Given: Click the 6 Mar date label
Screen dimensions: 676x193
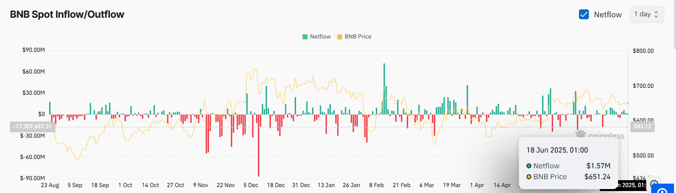Looking at the screenshot, I should tap(427, 186).
